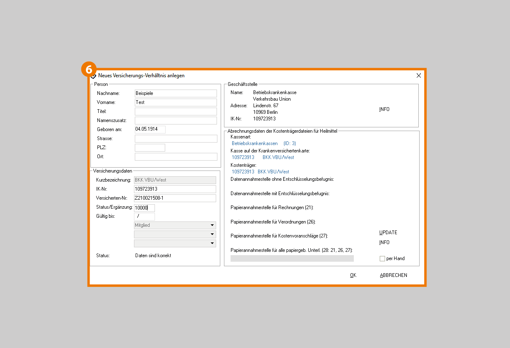Close the Neues Versicherungs-Verhältnis dialog
The width and height of the screenshot is (510, 348).
418,76
